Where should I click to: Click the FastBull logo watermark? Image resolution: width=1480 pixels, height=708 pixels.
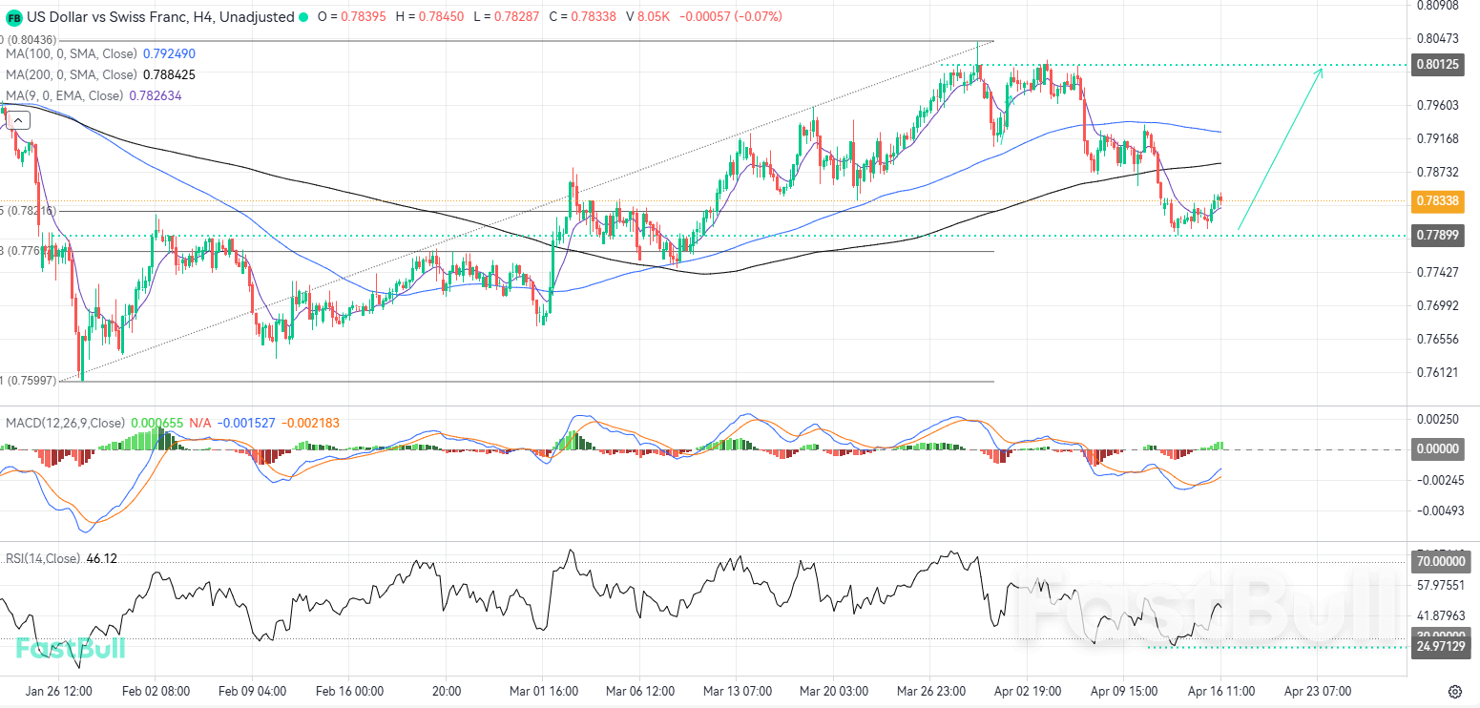(72, 648)
